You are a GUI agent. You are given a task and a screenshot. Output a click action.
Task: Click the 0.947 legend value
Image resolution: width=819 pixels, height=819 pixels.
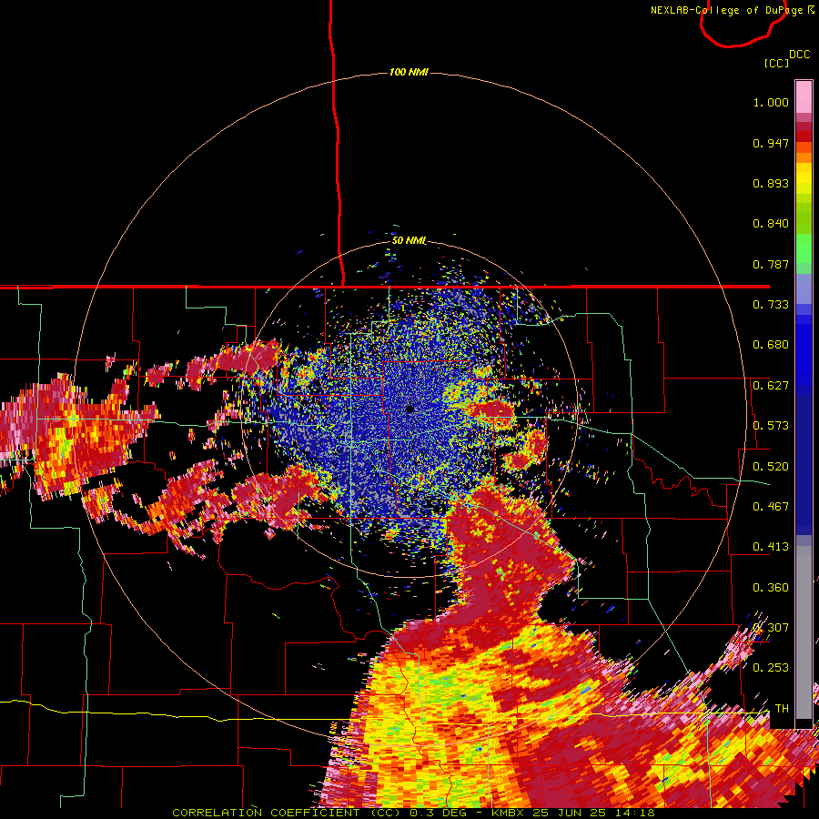tap(771, 143)
